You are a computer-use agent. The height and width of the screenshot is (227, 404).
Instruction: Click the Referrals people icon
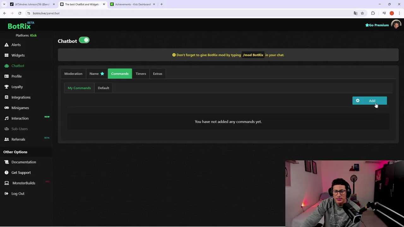(x=6, y=139)
